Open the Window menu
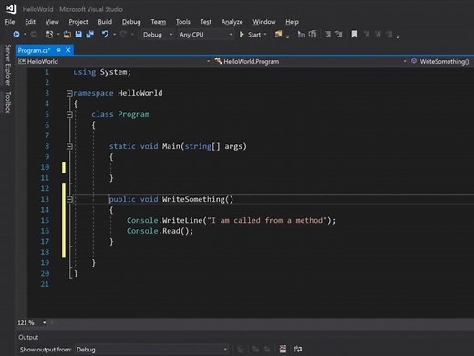 coord(264,22)
